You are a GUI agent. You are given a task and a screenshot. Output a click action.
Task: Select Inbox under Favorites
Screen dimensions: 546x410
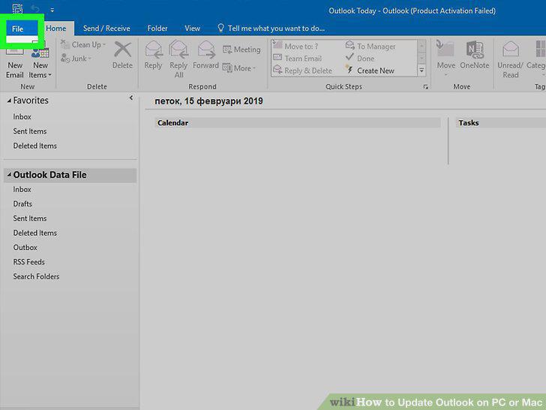(x=22, y=117)
